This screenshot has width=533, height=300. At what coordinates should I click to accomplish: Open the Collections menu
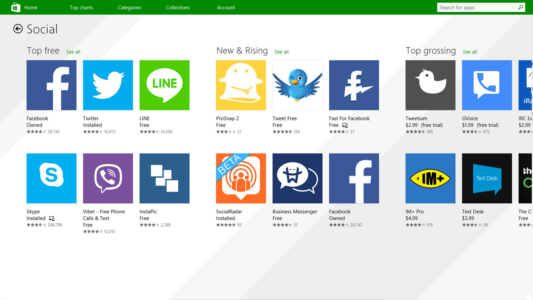click(178, 7)
